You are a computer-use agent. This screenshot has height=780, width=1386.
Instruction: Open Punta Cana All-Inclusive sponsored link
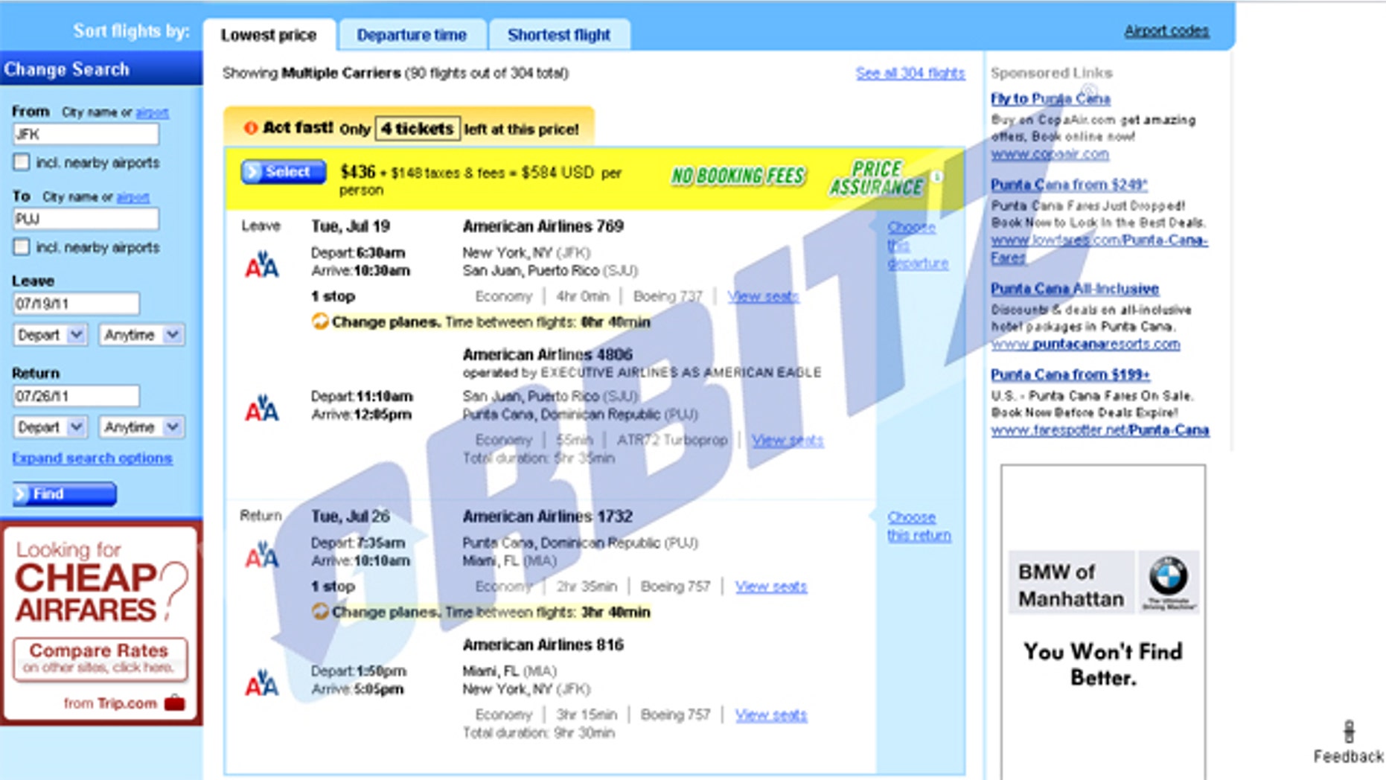[1075, 288]
